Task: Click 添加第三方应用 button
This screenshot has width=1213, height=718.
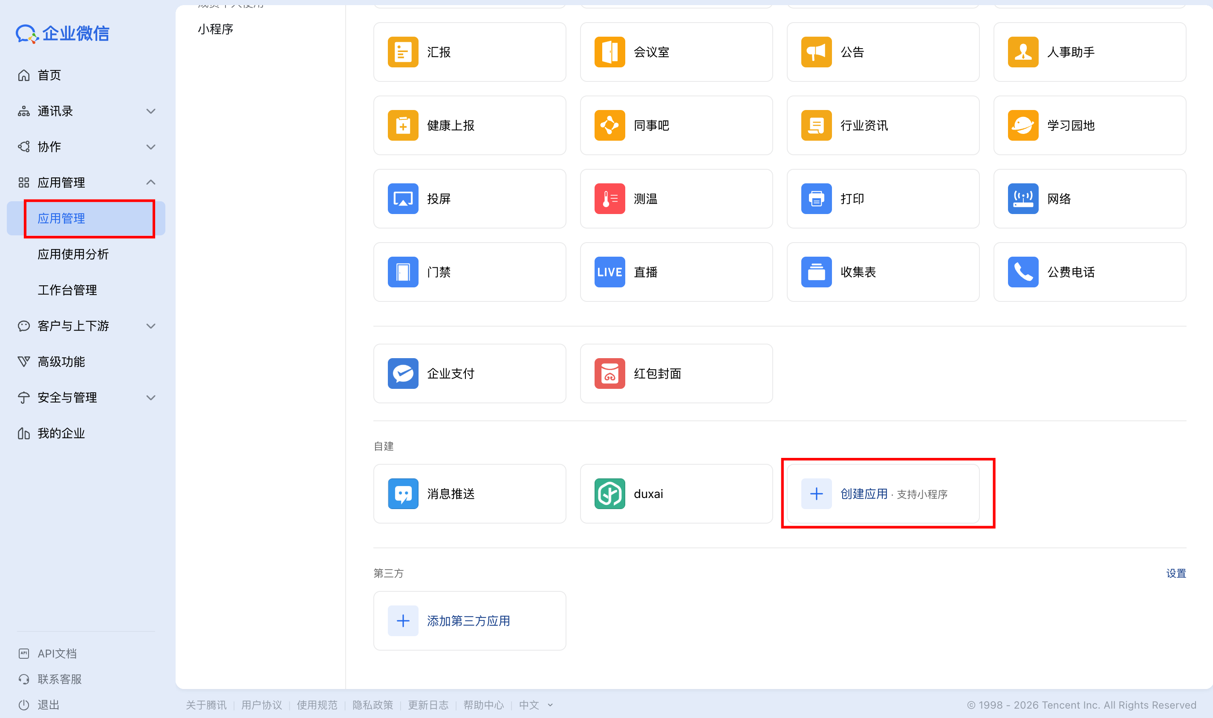Action: point(468,620)
